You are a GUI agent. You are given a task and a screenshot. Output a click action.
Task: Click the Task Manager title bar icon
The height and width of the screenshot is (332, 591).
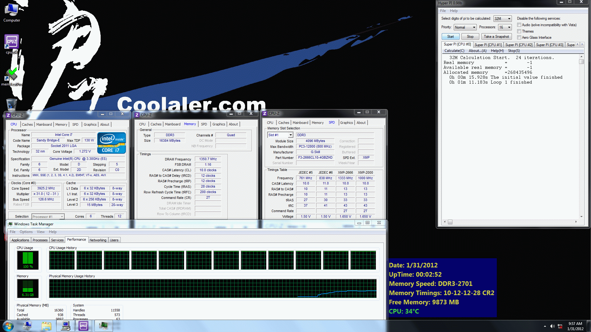tap(10, 224)
